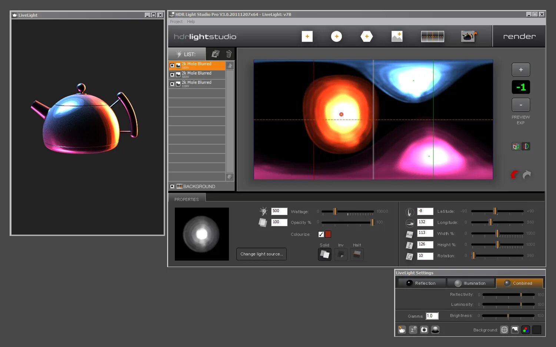Adjust the Rotation slider
Viewport: 556px width, 347px height.
click(x=497, y=256)
